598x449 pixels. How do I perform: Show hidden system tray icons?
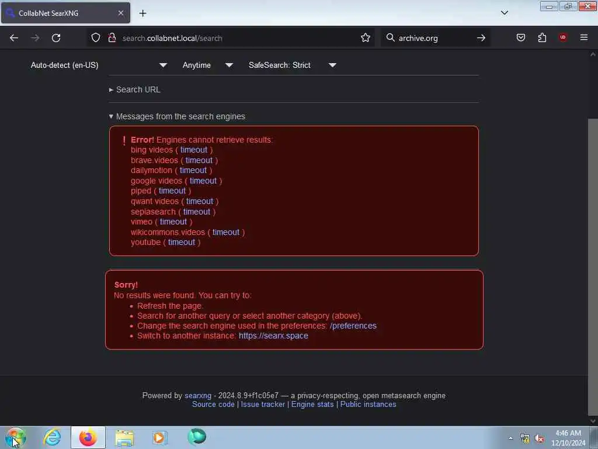point(510,438)
